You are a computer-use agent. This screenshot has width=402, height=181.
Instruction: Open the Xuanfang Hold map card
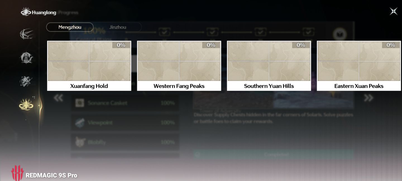[89, 66]
